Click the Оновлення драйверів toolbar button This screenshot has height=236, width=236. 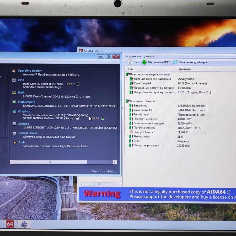(x=190, y=62)
